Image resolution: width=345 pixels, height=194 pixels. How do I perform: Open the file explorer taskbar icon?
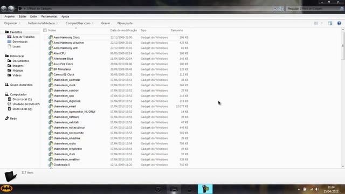tap(174, 189)
